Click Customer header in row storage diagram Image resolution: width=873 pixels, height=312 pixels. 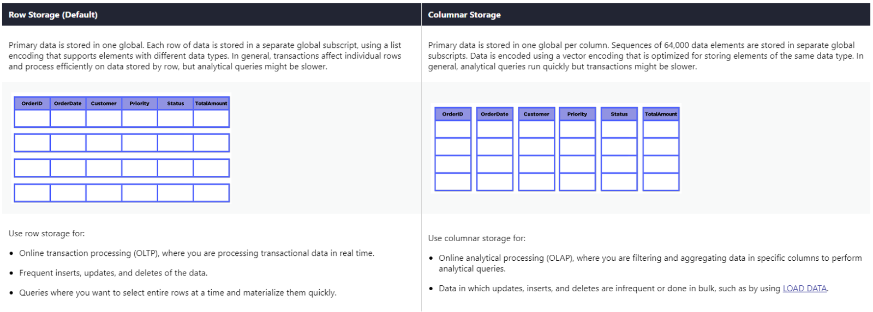[104, 103]
